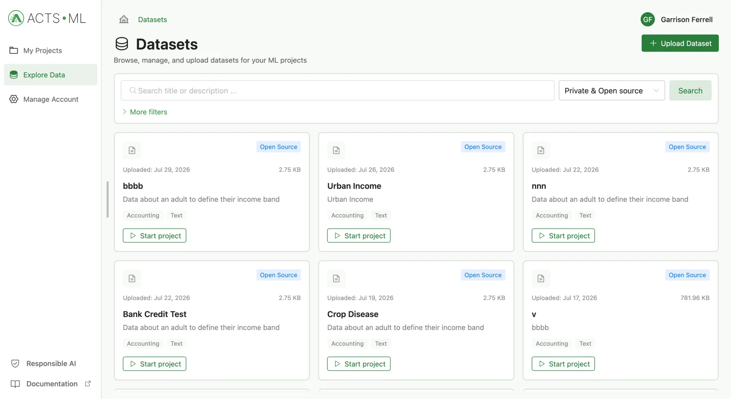Click the Urban Income card title

click(x=354, y=186)
